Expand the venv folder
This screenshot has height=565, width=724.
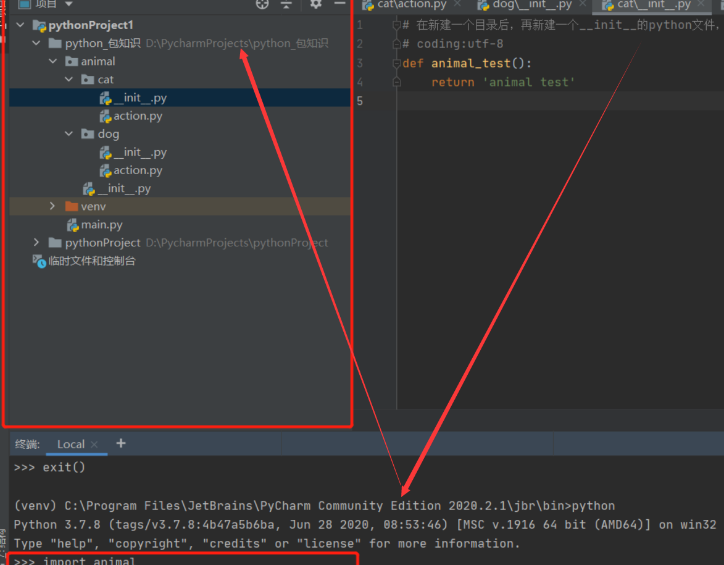pyautogui.click(x=52, y=206)
